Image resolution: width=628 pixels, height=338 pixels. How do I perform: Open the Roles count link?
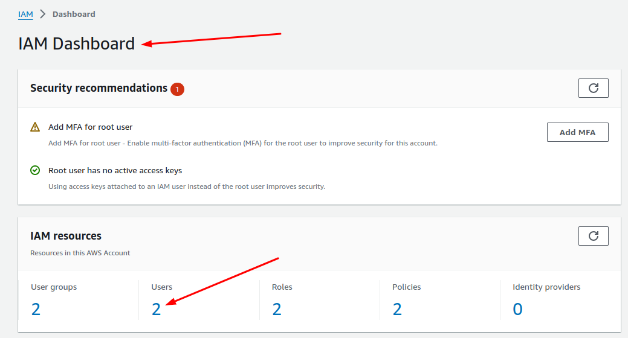(277, 309)
